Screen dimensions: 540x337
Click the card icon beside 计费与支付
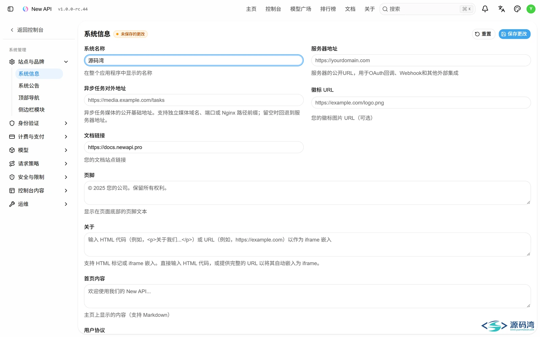tap(12, 137)
